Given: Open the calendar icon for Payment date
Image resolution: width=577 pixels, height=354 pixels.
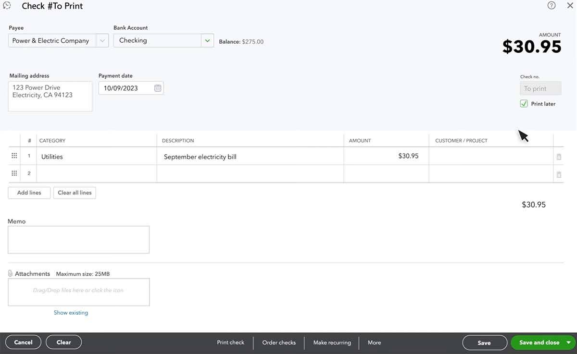Looking at the screenshot, I should [x=157, y=88].
